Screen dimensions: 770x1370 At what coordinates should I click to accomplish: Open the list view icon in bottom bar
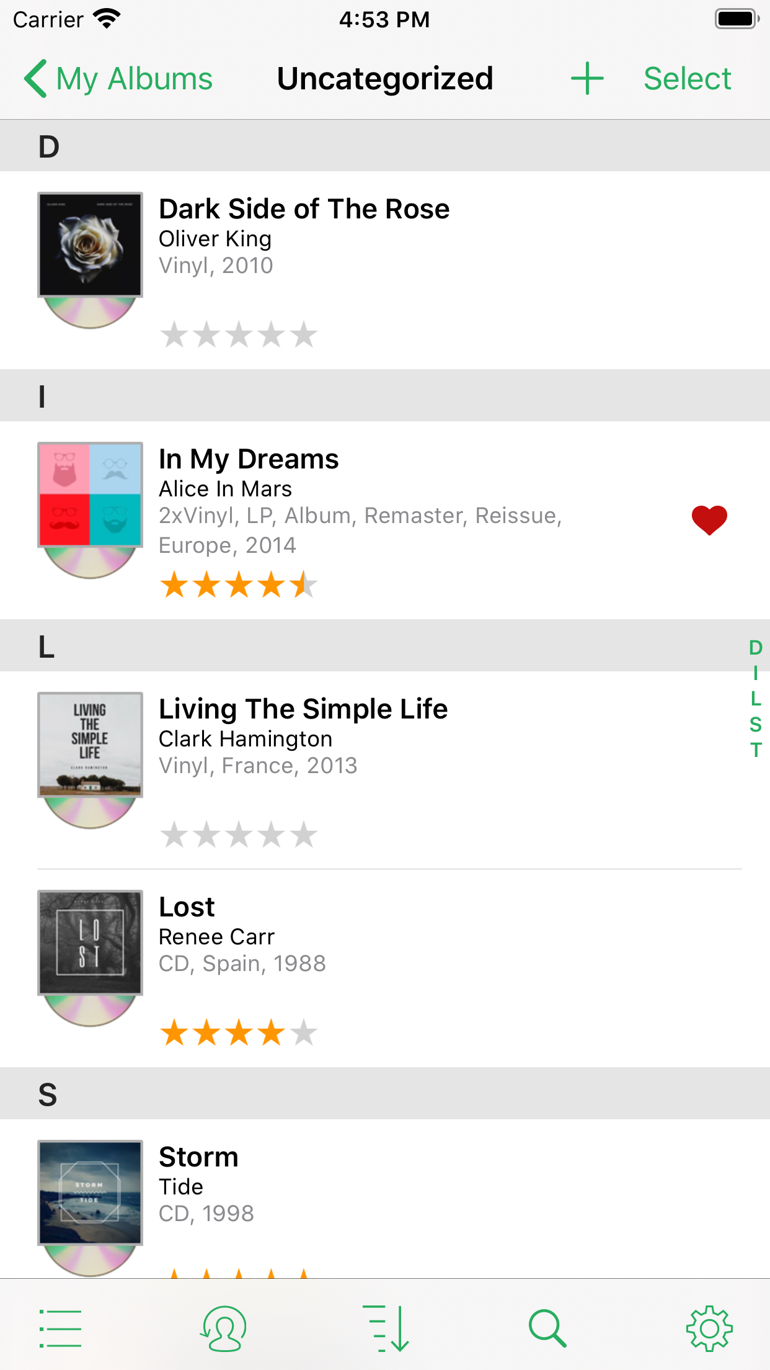point(60,1328)
